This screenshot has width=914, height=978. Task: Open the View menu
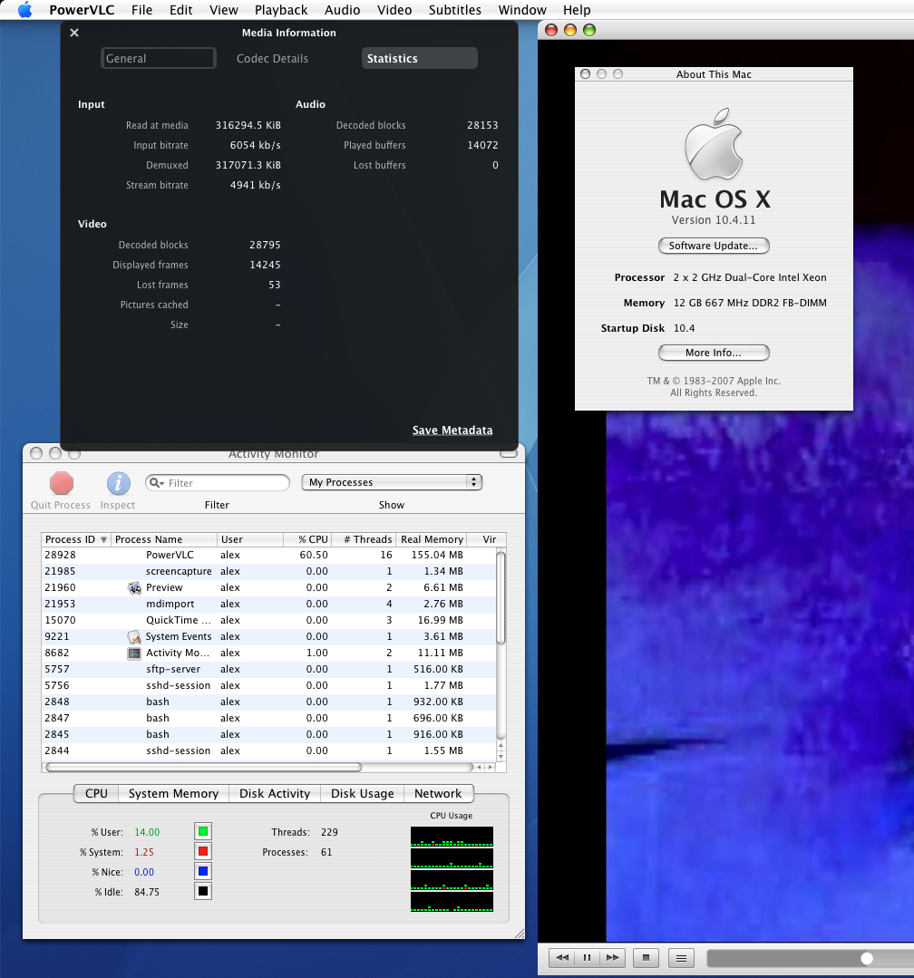tap(224, 10)
